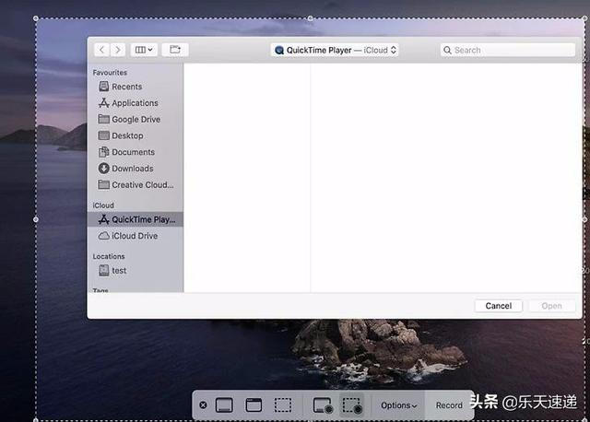
Task: Click the top-left corner selection handle
Action: click(x=36, y=18)
